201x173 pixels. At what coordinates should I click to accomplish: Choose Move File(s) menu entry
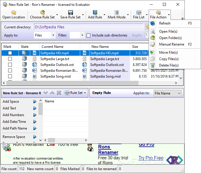(x=175, y=53)
